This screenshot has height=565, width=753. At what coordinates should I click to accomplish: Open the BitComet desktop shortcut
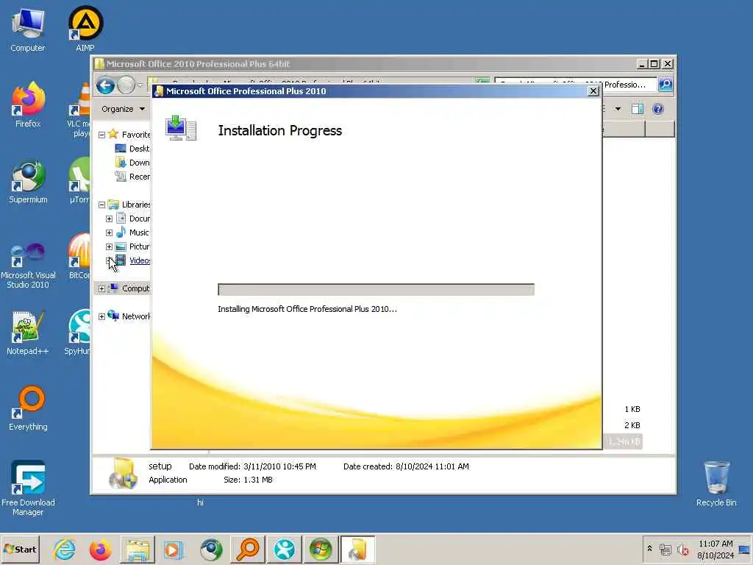(79, 257)
